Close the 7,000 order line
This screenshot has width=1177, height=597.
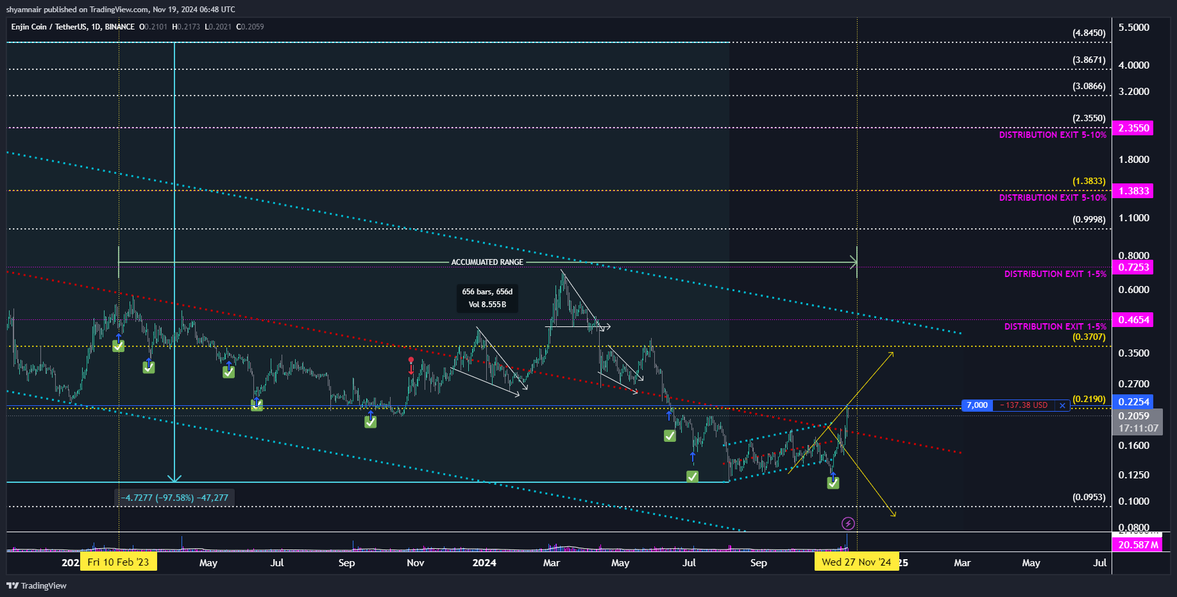point(1062,405)
